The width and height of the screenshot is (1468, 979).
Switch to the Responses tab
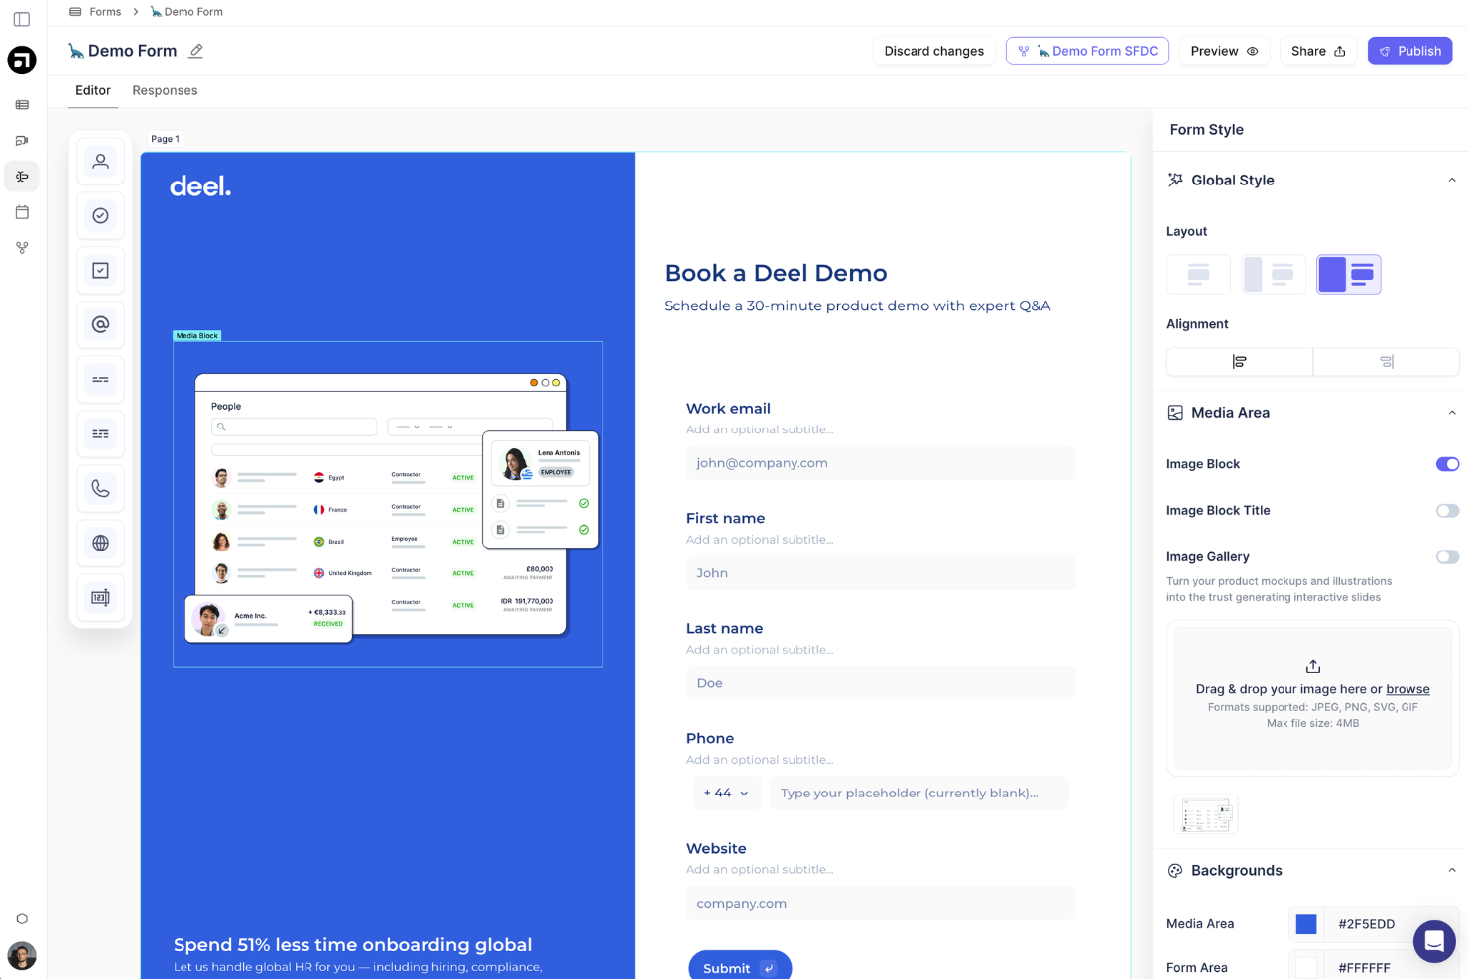[x=165, y=90]
